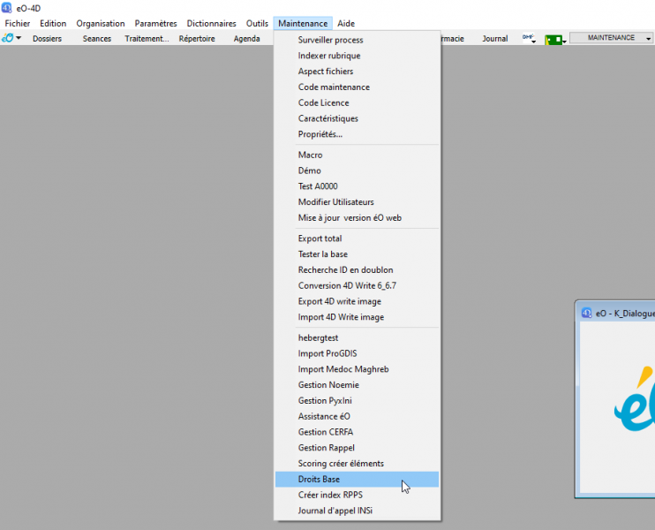Click highlighted Droits Base entry
The width and height of the screenshot is (655, 530).
358,479
